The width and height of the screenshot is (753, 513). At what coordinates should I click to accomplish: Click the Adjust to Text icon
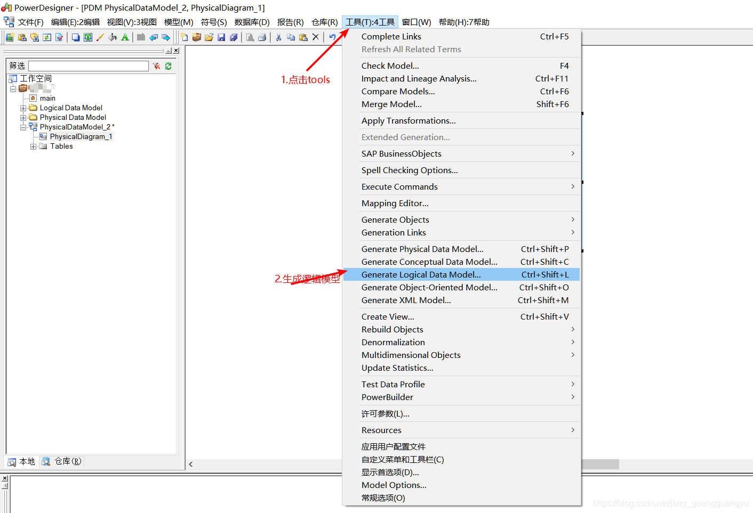[x=88, y=37]
